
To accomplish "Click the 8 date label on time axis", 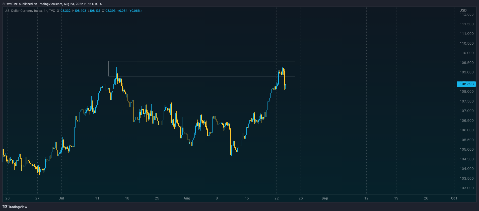I will [217, 198].
